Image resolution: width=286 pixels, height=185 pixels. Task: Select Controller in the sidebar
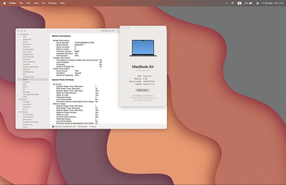pos(27,52)
